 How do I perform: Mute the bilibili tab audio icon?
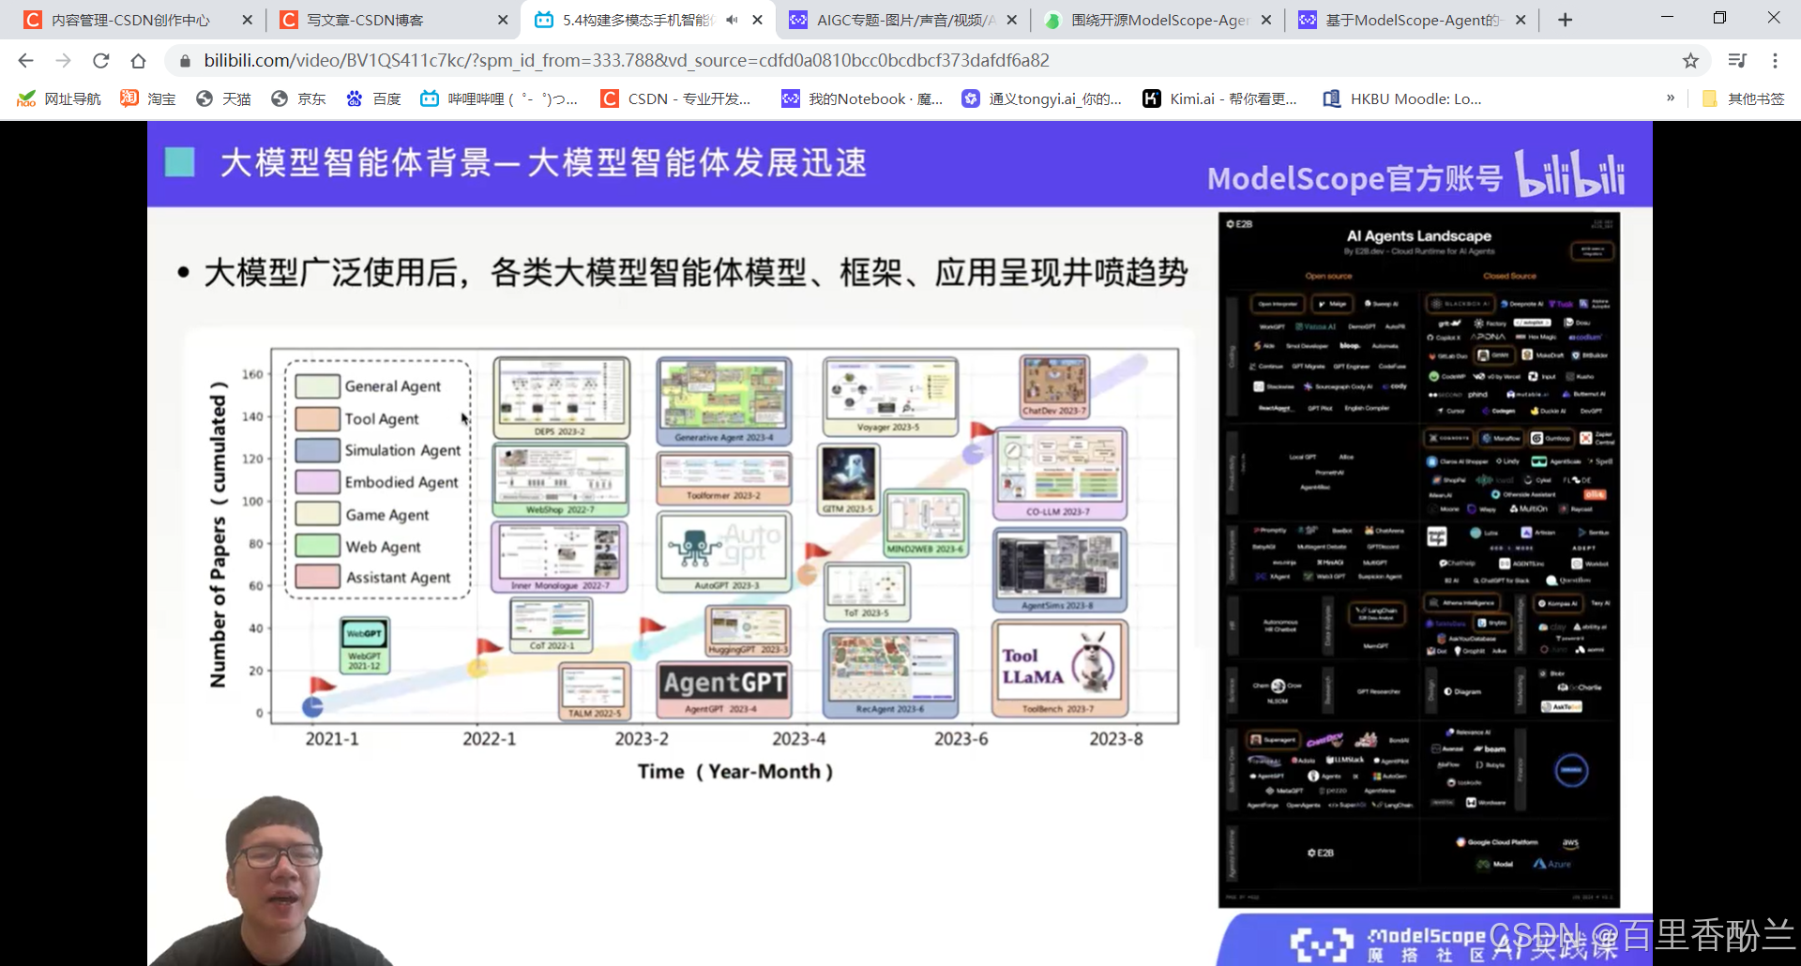(x=732, y=20)
